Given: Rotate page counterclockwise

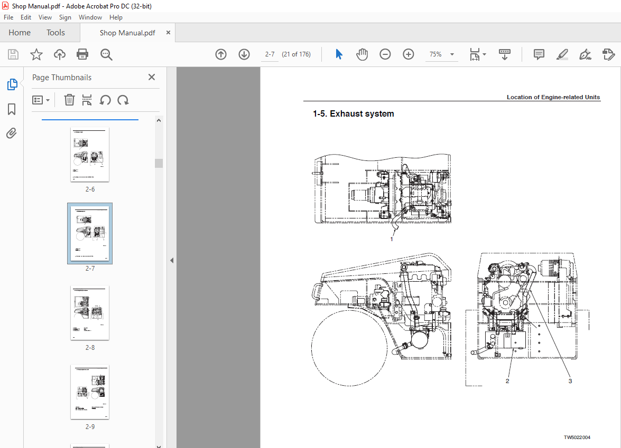Looking at the screenshot, I should [105, 100].
